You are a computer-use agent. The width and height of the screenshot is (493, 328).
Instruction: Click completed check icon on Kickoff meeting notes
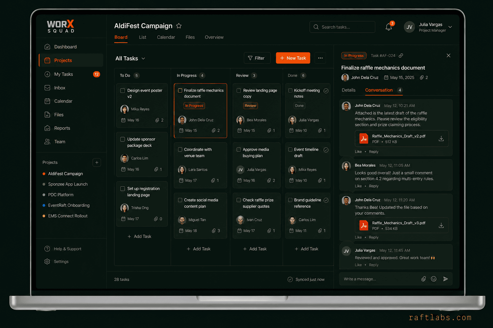coord(326,91)
